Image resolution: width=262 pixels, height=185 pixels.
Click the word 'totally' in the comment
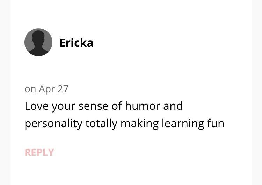click(x=101, y=123)
